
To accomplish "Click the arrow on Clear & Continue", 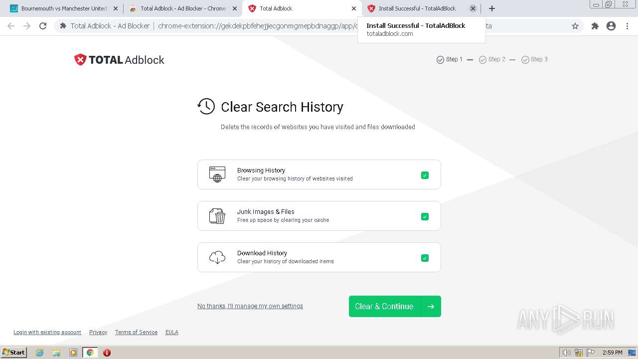I will coord(431,306).
